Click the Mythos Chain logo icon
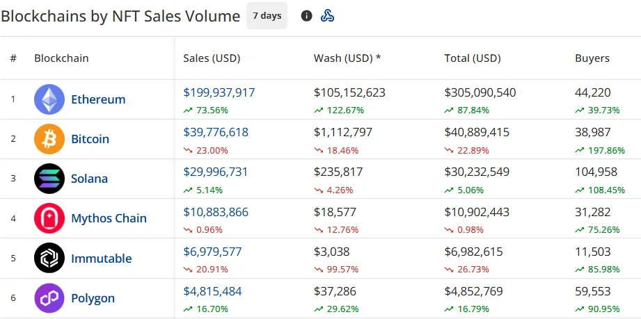 pos(49,218)
